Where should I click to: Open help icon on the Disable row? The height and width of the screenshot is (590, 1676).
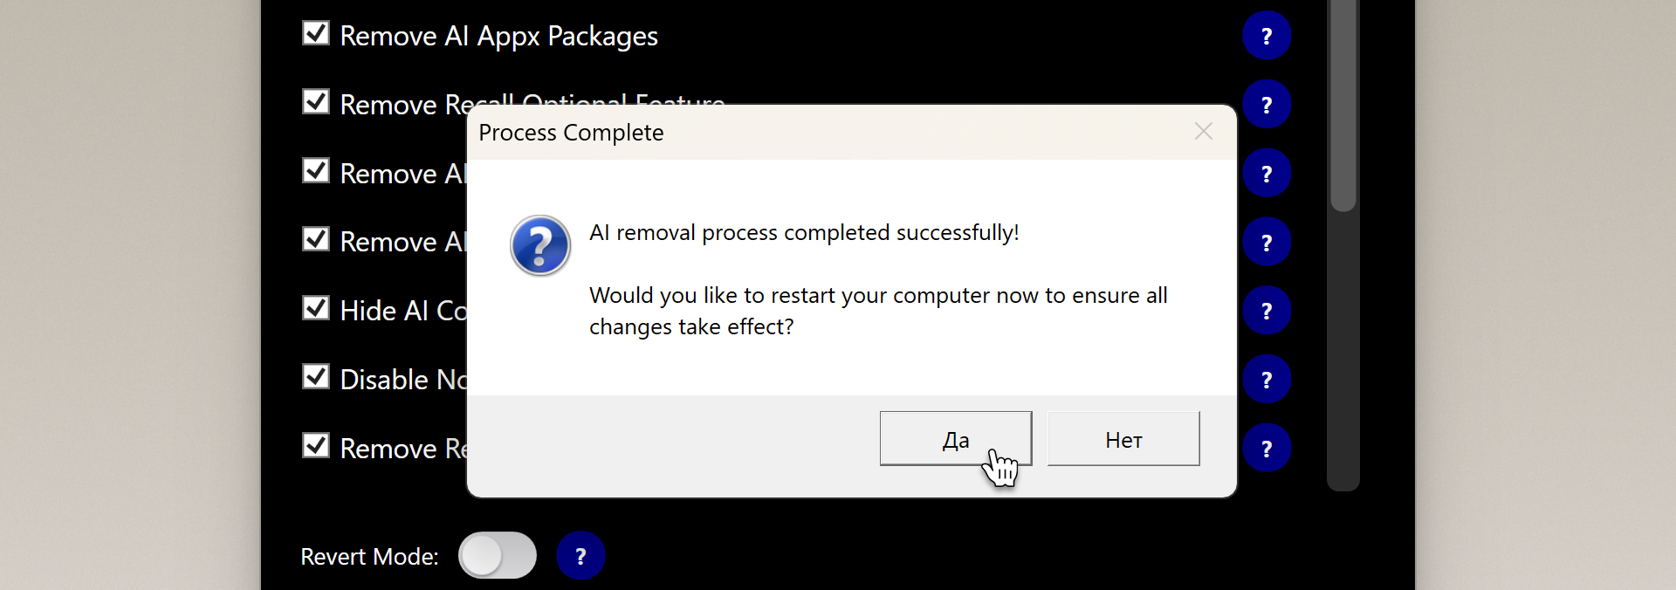1267,380
